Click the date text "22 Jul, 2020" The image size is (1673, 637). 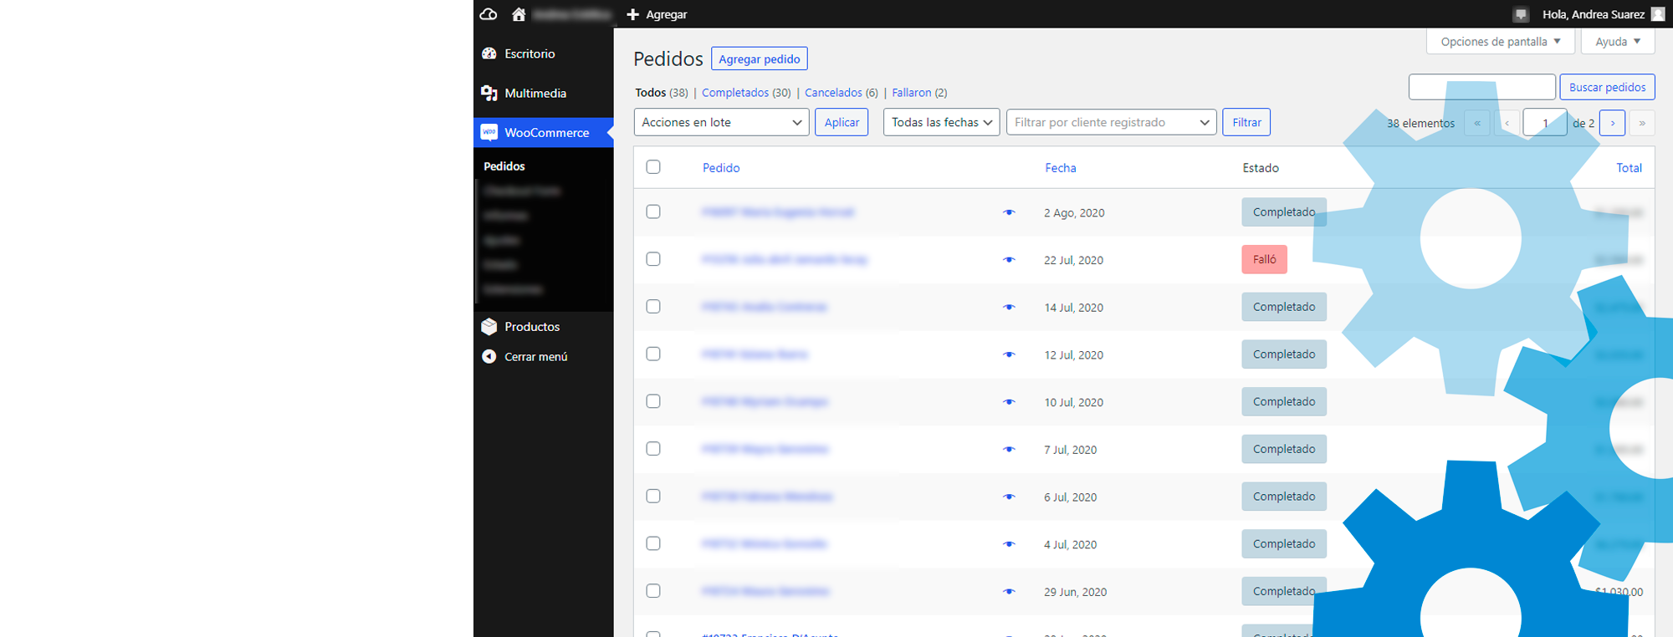click(x=1073, y=260)
